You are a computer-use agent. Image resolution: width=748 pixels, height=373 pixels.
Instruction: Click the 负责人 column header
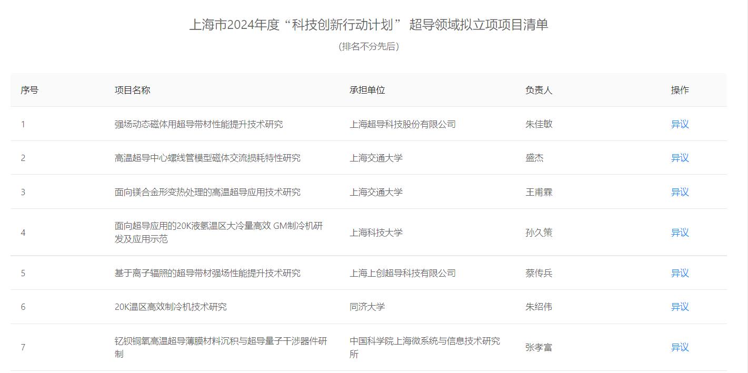539,90
